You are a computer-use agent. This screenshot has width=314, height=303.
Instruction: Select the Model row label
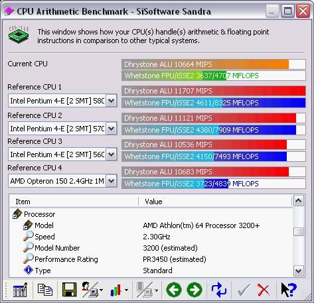click(x=44, y=225)
